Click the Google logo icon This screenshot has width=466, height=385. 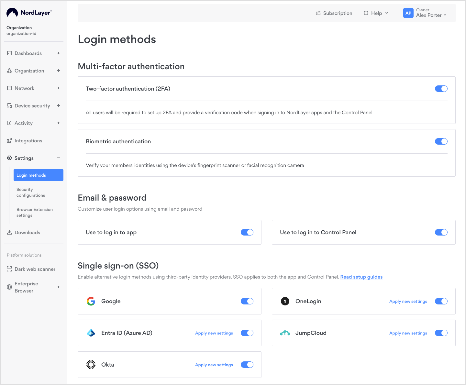pyautogui.click(x=91, y=301)
